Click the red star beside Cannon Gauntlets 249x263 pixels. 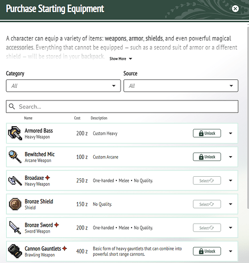[65, 248]
